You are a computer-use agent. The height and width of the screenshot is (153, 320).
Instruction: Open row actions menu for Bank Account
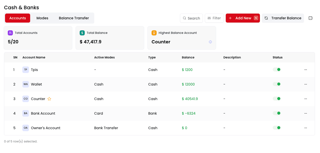tap(306, 113)
